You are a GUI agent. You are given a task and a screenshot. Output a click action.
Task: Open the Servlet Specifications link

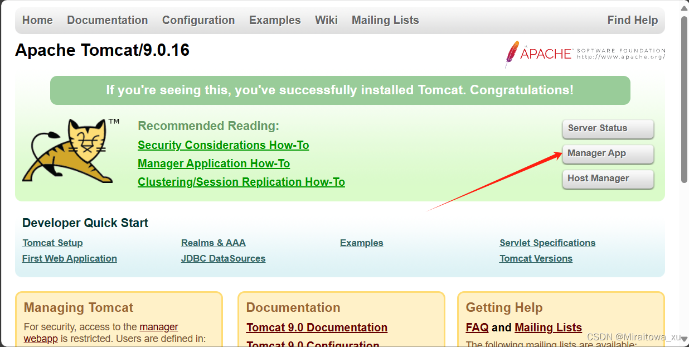point(547,243)
